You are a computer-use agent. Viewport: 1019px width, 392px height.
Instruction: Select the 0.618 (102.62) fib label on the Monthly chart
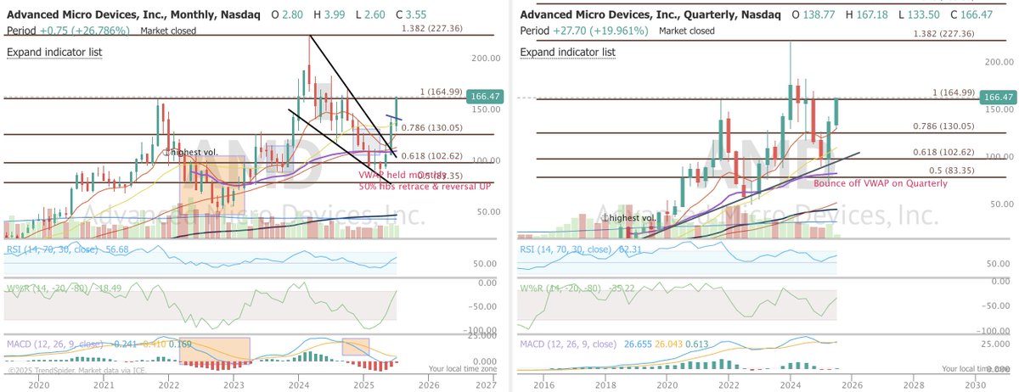(431, 157)
